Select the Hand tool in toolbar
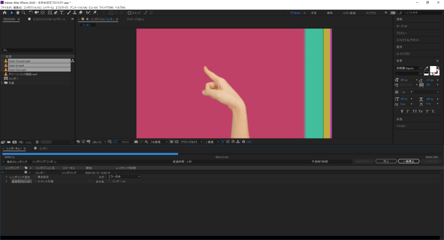This screenshot has width=444, height=240. pyautogui.click(x=17, y=13)
